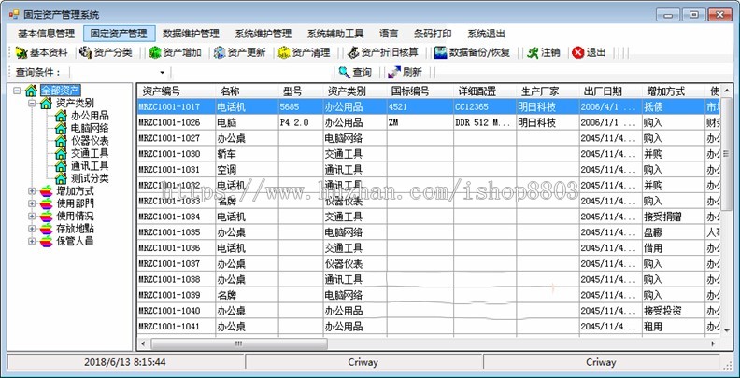
Task: Click the 查询 magnifier button
Action: point(355,72)
